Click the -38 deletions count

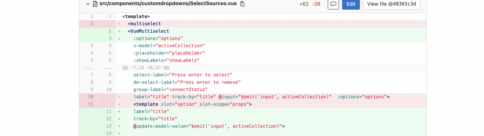316,4
